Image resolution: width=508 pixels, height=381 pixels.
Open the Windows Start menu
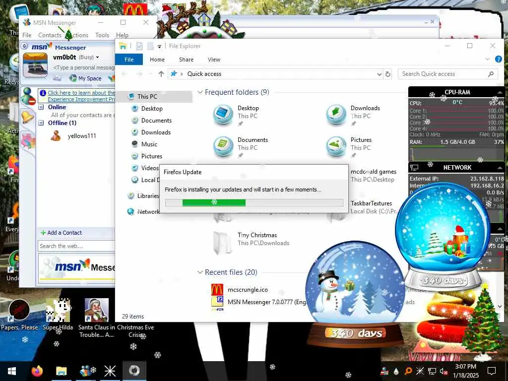tap(12, 371)
